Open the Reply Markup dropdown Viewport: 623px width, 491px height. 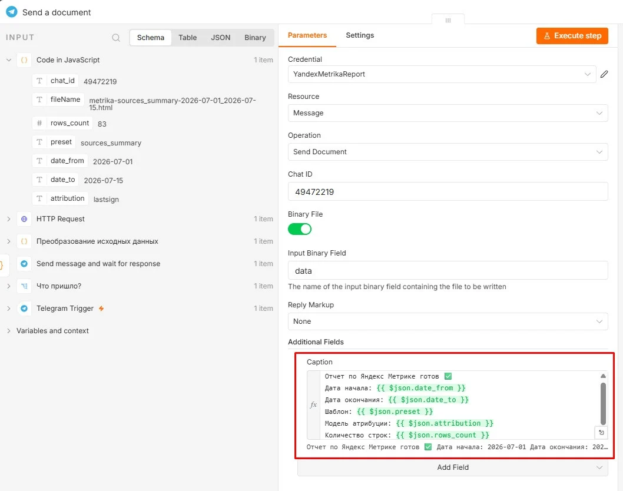coord(448,321)
